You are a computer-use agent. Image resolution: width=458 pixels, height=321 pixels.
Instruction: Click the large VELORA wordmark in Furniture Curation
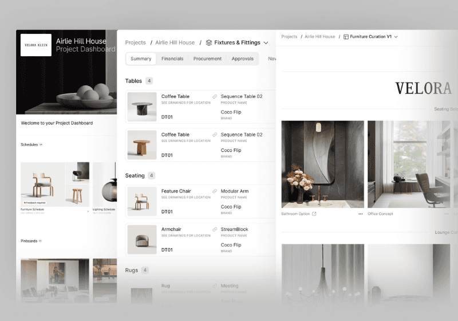tap(424, 89)
